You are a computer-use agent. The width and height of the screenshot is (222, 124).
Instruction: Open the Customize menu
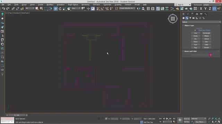107,4
